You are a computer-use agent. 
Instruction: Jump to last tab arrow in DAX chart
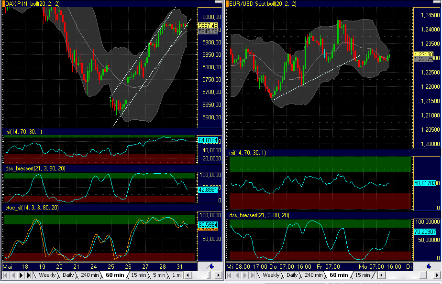pyautogui.click(x=29, y=275)
